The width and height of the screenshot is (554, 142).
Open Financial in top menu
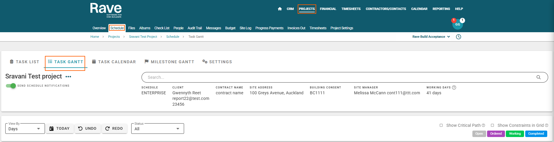click(328, 9)
